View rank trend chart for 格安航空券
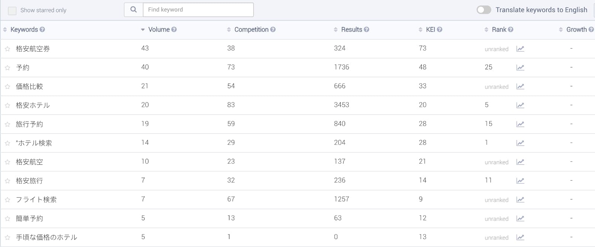This screenshot has width=595, height=247. [x=520, y=49]
